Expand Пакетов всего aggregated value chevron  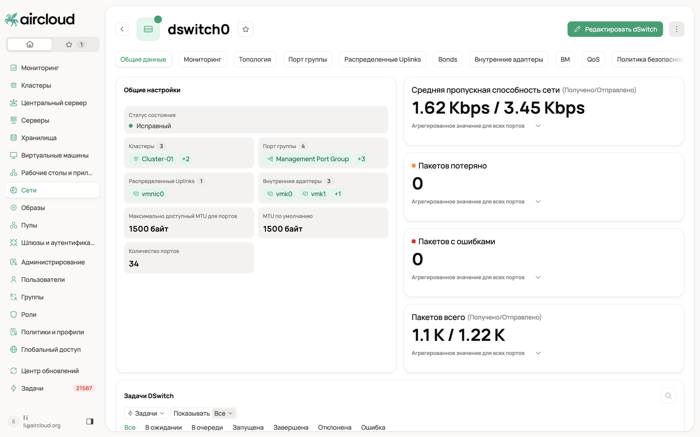(x=538, y=353)
